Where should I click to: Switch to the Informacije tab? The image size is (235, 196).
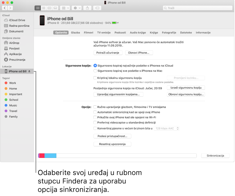click(x=203, y=33)
